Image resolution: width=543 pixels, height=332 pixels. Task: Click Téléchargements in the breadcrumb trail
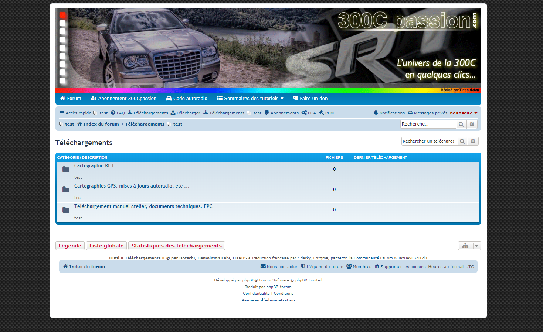[x=145, y=124]
